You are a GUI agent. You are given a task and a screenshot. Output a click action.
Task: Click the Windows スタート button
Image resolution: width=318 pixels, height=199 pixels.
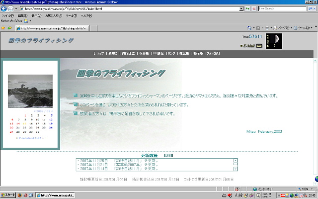(8, 195)
